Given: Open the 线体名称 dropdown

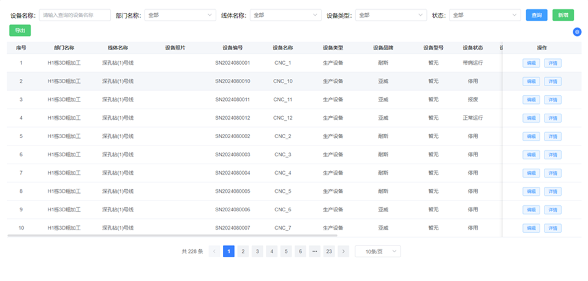Looking at the screenshot, I should click(x=286, y=15).
